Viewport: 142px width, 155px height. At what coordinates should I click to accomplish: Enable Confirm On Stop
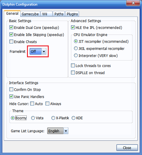tap(11, 89)
